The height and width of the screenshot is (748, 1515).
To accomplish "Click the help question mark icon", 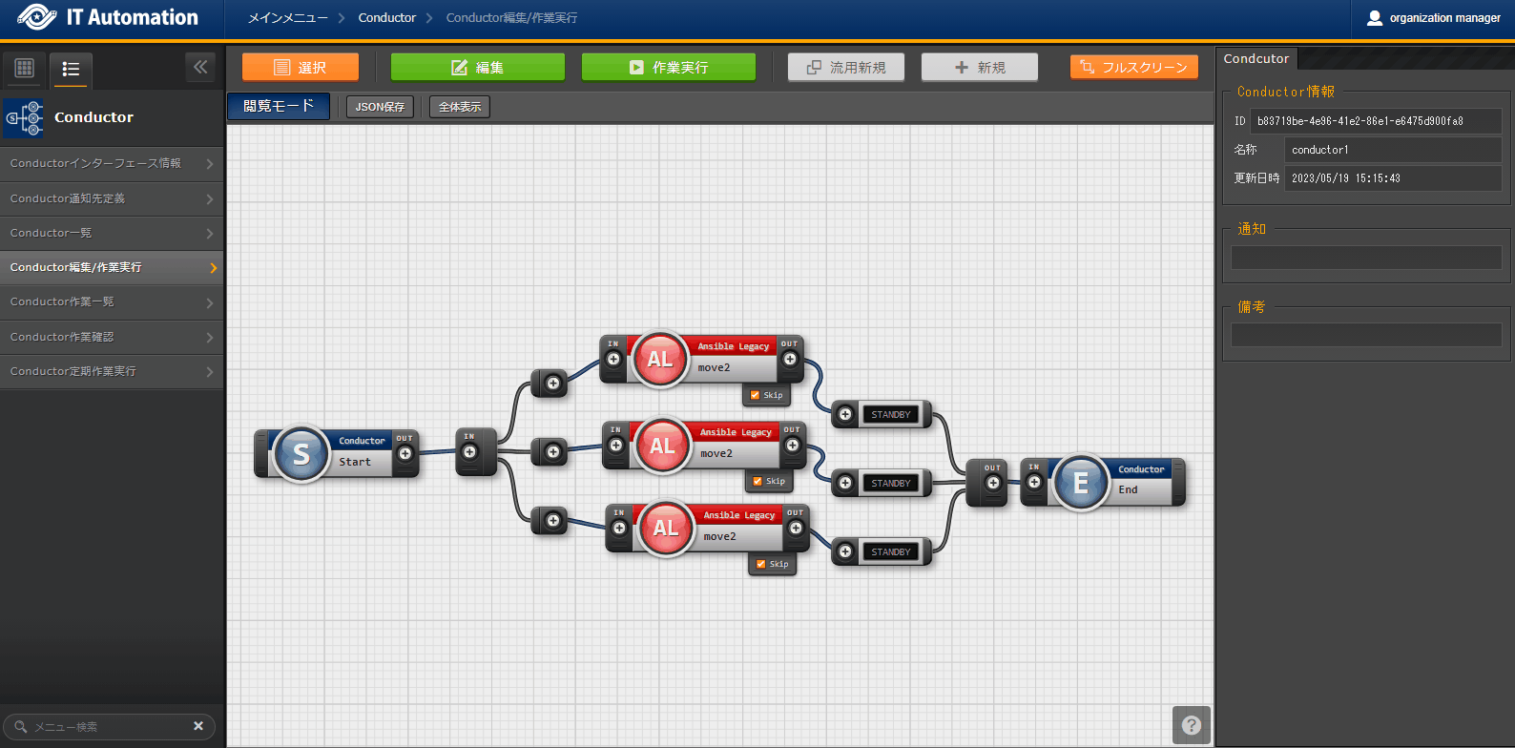I will coord(1191,725).
